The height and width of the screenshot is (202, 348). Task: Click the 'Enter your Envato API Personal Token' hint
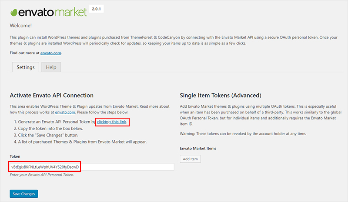tap(42, 175)
